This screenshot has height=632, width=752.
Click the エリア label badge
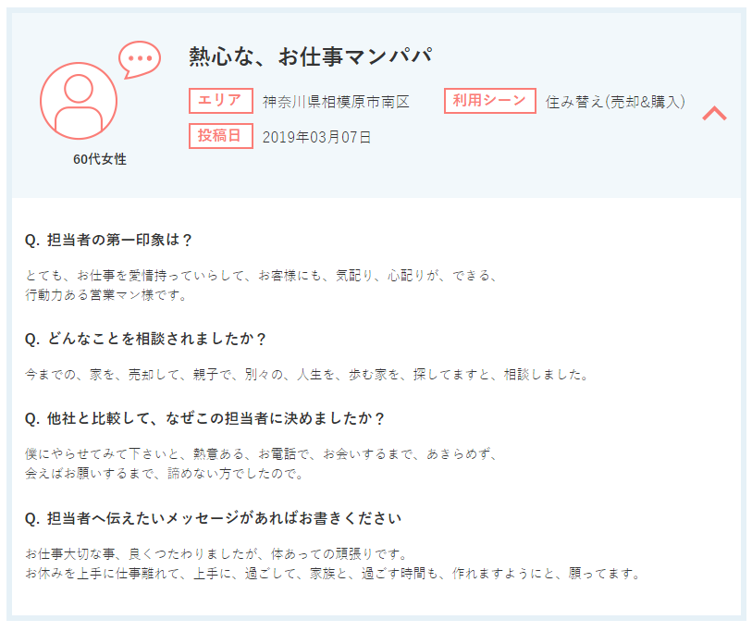(221, 101)
